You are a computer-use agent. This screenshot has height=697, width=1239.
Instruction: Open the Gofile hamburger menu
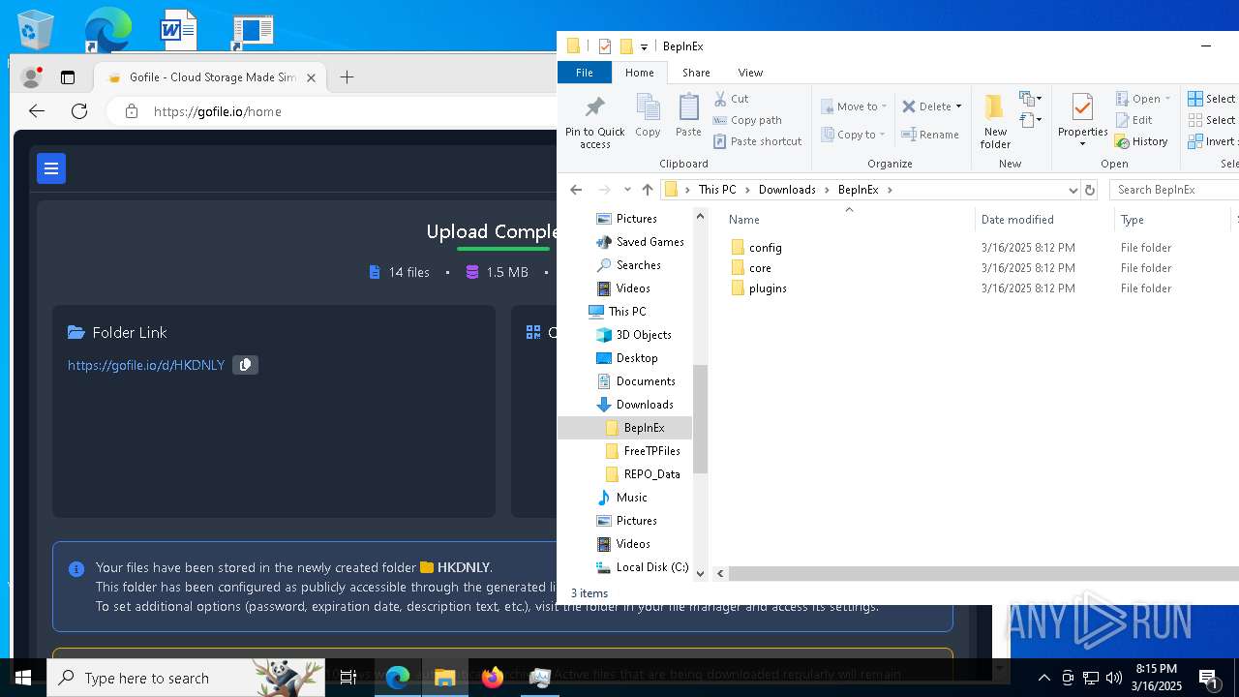(51, 168)
